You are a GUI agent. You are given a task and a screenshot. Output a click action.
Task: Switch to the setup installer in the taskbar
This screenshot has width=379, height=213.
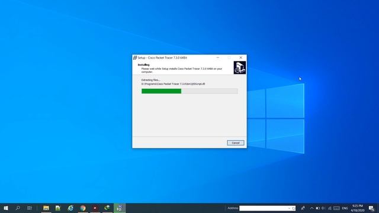tap(120, 208)
